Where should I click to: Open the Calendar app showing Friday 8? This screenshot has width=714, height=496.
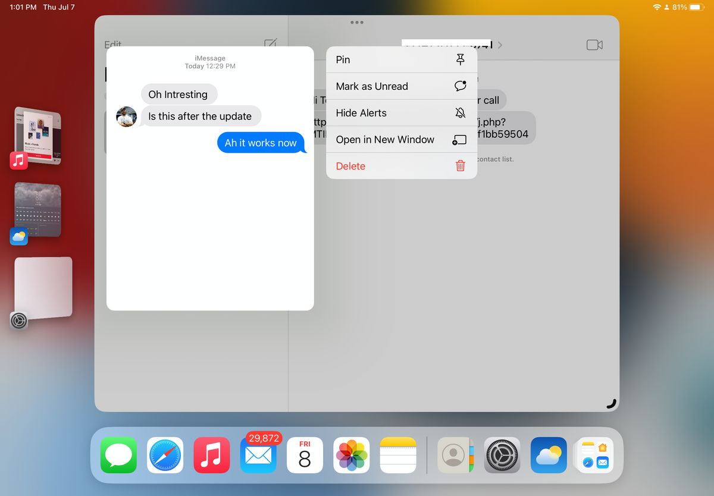coord(305,454)
